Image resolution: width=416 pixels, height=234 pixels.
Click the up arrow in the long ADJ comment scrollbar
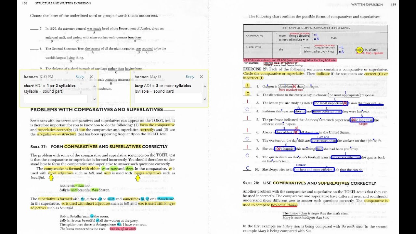pos(205,87)
